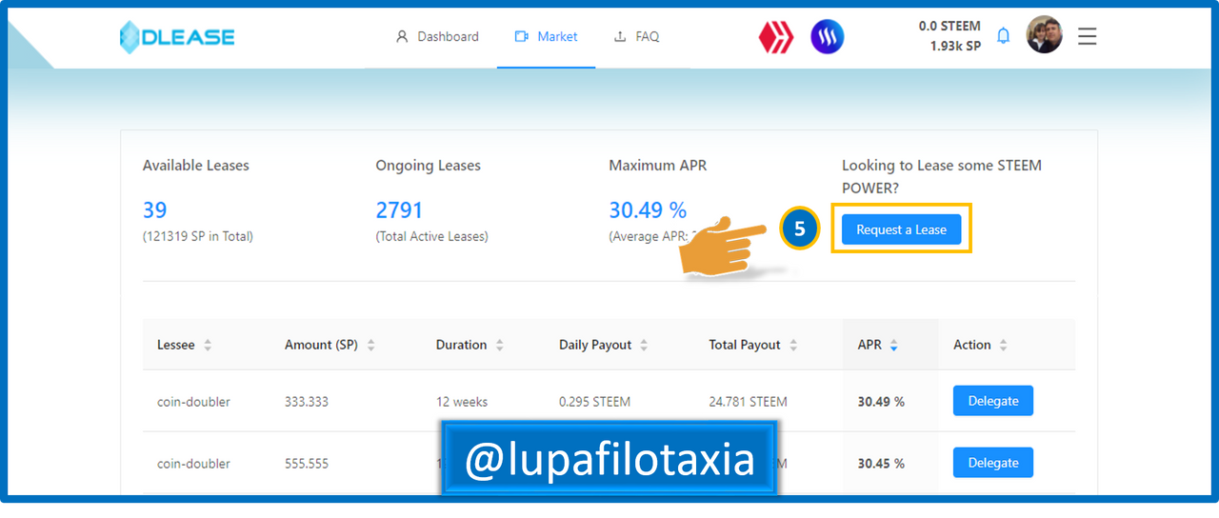
Task: Open the DLease logo home link
Action: point(177,37)
